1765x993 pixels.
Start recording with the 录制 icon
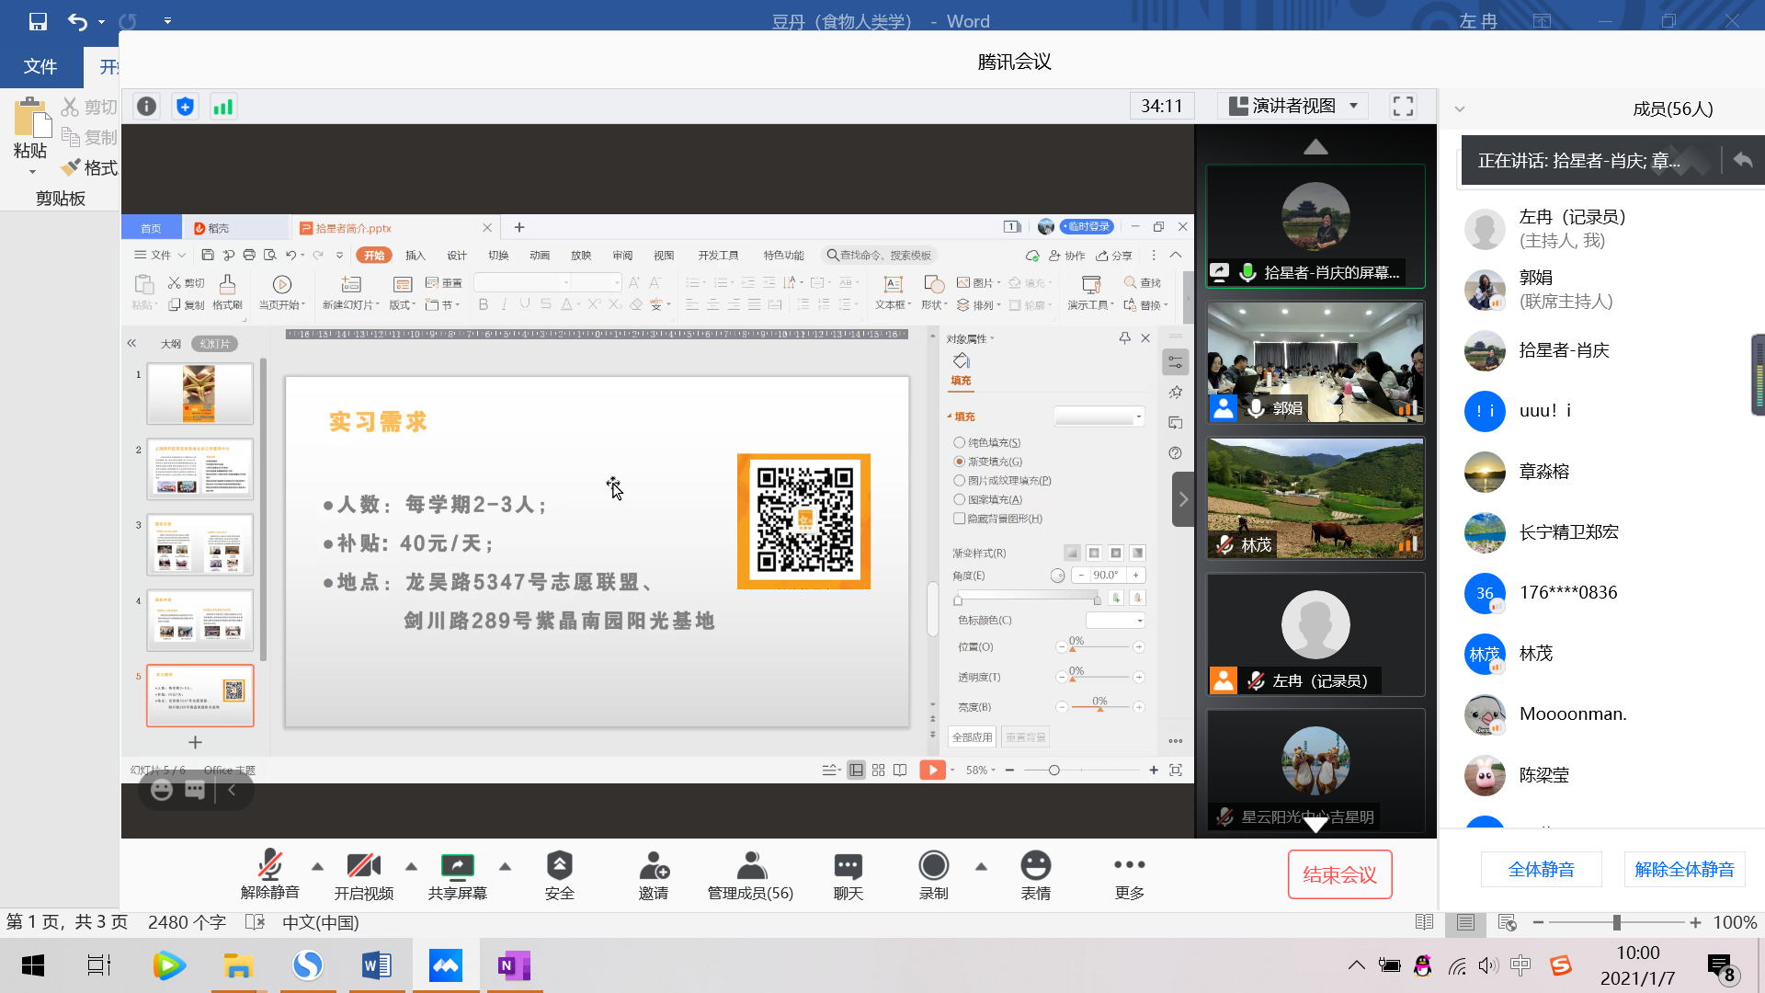pyautogui.click(x=933, y=866)
